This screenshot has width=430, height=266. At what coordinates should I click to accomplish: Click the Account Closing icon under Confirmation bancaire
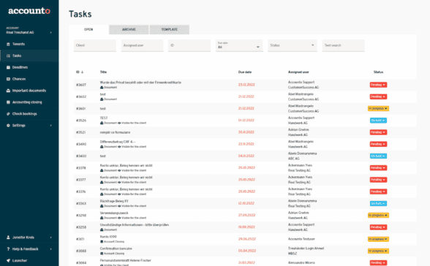point(102,254)
